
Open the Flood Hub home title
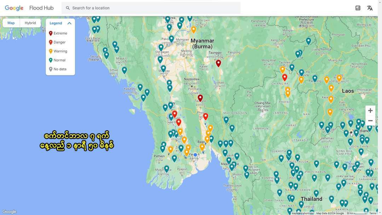point(41,8)
